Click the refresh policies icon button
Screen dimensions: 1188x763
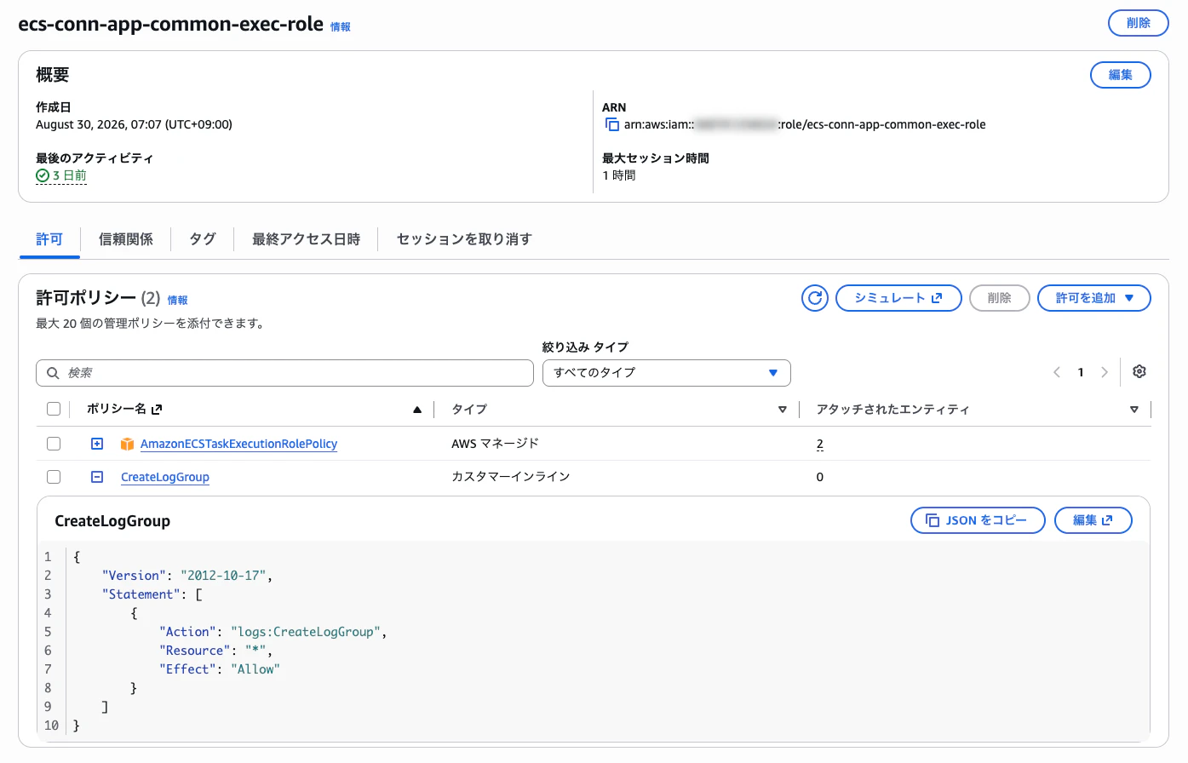pyautogui.click(x=815, y=298)
